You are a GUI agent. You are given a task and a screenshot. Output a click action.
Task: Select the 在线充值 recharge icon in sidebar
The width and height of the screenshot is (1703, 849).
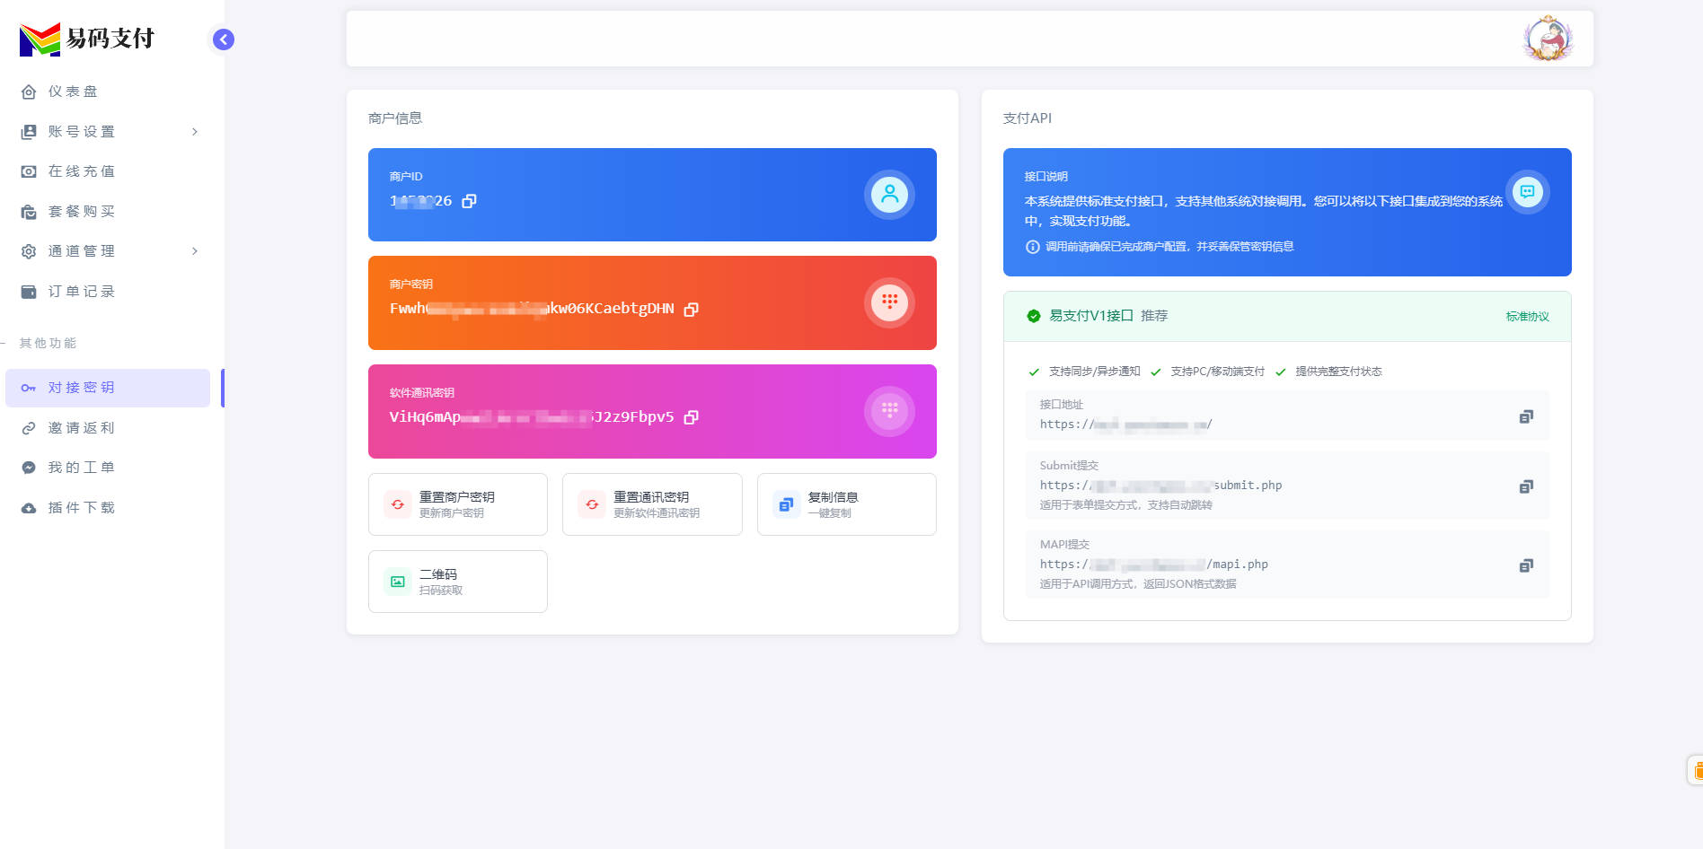[x=28, y=171]
